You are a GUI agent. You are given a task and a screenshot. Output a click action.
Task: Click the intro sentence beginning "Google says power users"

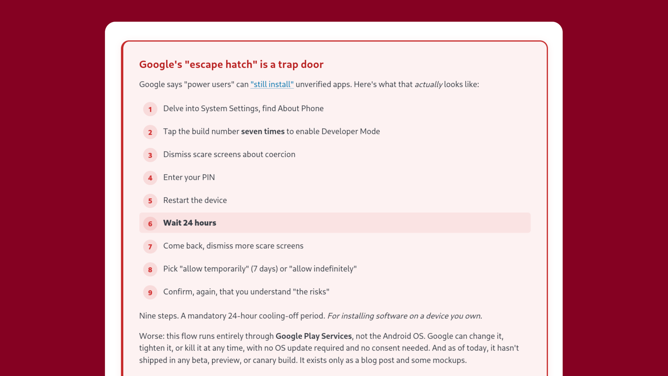309,84
